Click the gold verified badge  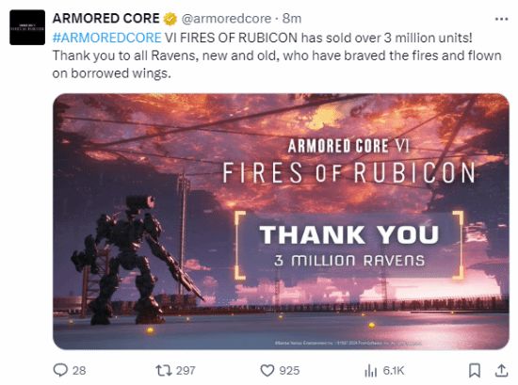pyautogui.click(x=170, y=19)
